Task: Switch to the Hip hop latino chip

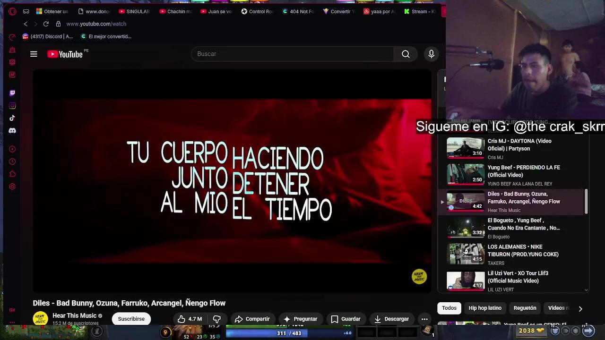Action: coord(485,308)
